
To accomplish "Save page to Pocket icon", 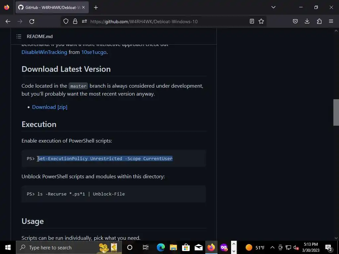I will [x=295, y=21].
